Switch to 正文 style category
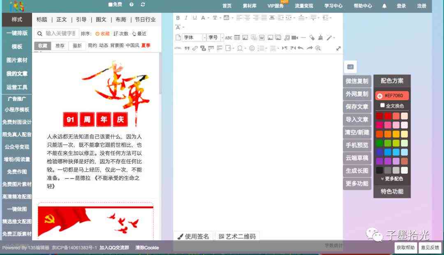444x255 pixels. point(61,20)
